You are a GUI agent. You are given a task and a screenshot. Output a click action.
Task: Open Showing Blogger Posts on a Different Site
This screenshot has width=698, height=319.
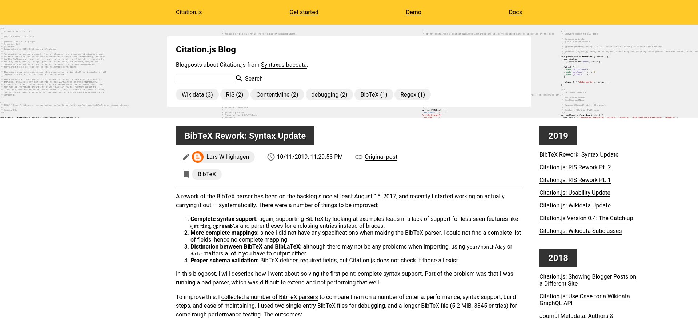tap(588, 280)
